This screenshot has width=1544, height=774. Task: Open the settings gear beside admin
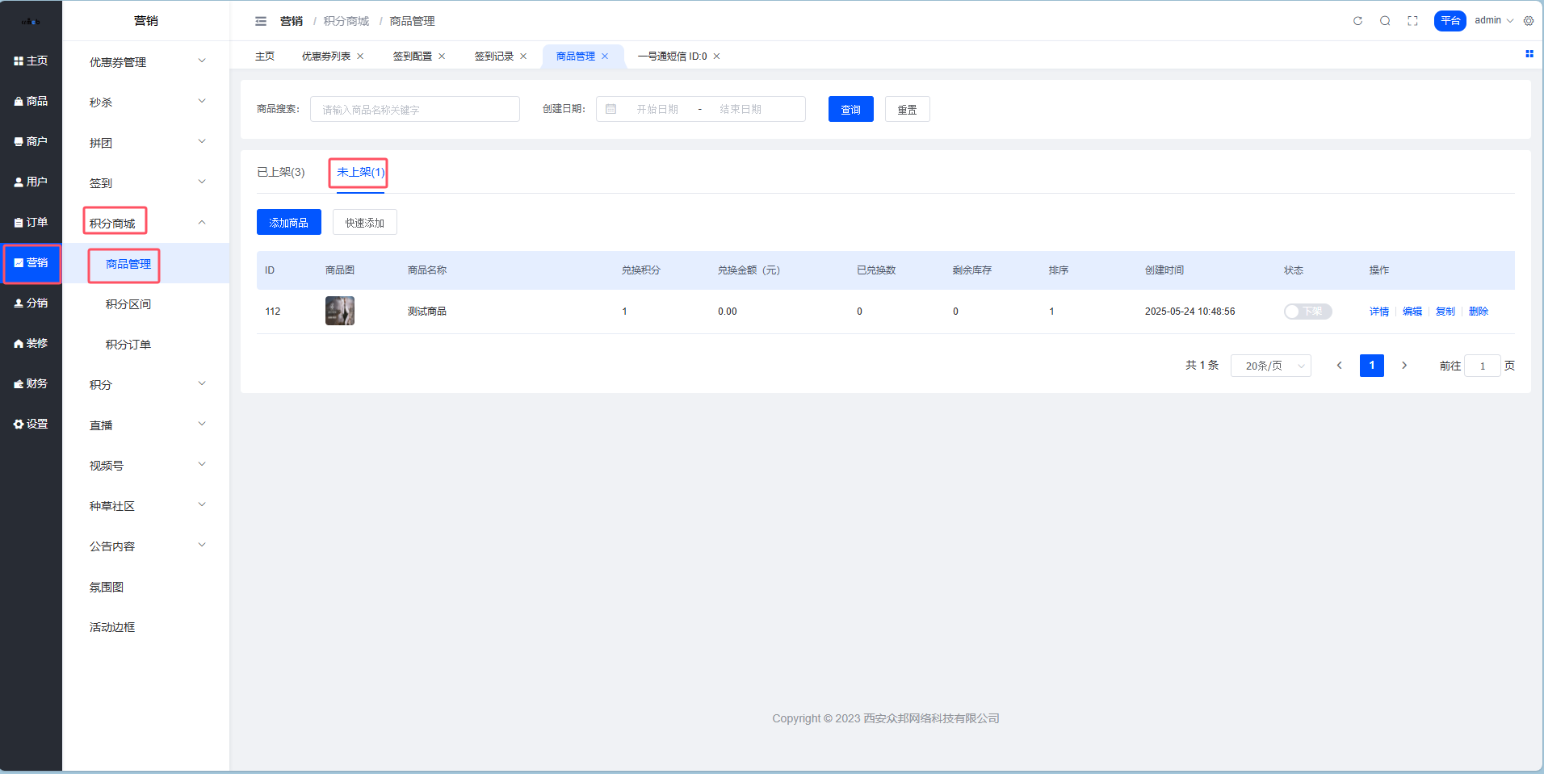click(x=1529, y=21)
